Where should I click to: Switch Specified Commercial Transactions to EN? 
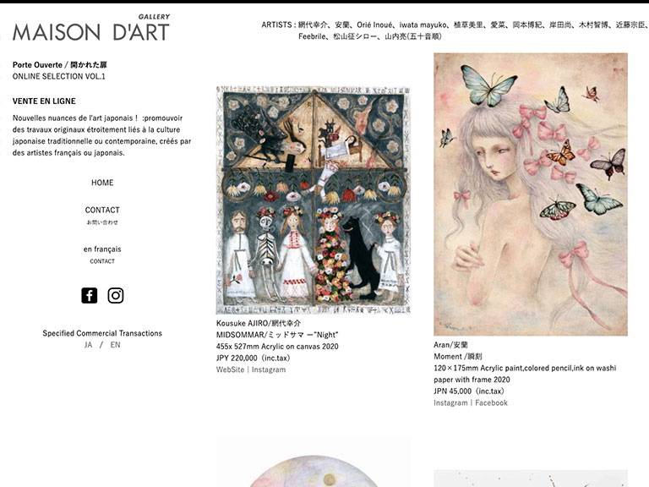tap(115, 345)
